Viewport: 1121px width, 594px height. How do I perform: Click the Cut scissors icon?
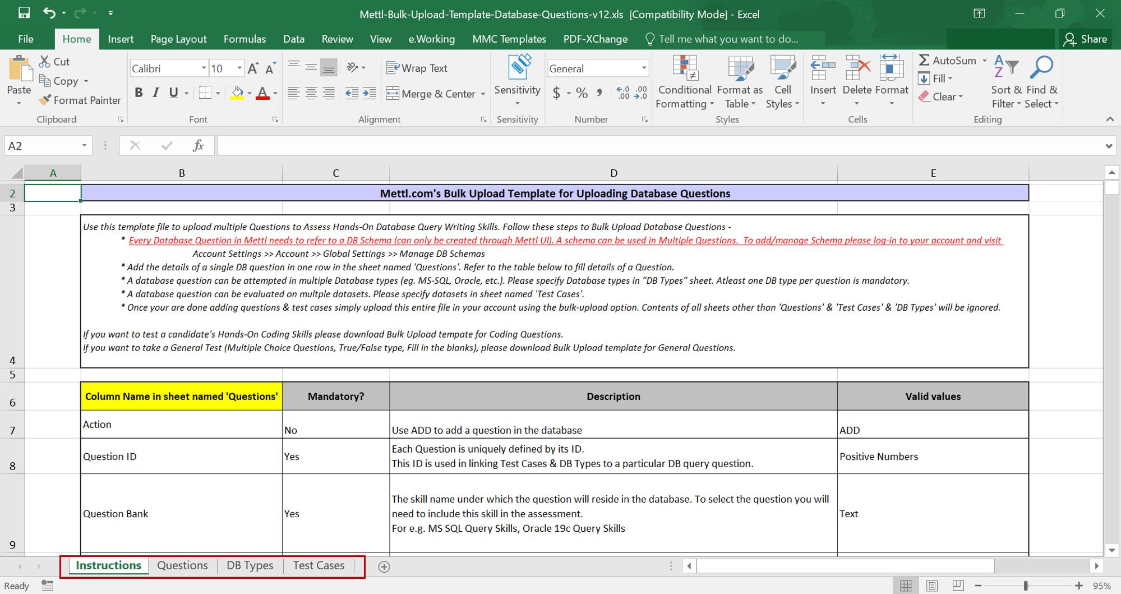click(x=45, y=62)
